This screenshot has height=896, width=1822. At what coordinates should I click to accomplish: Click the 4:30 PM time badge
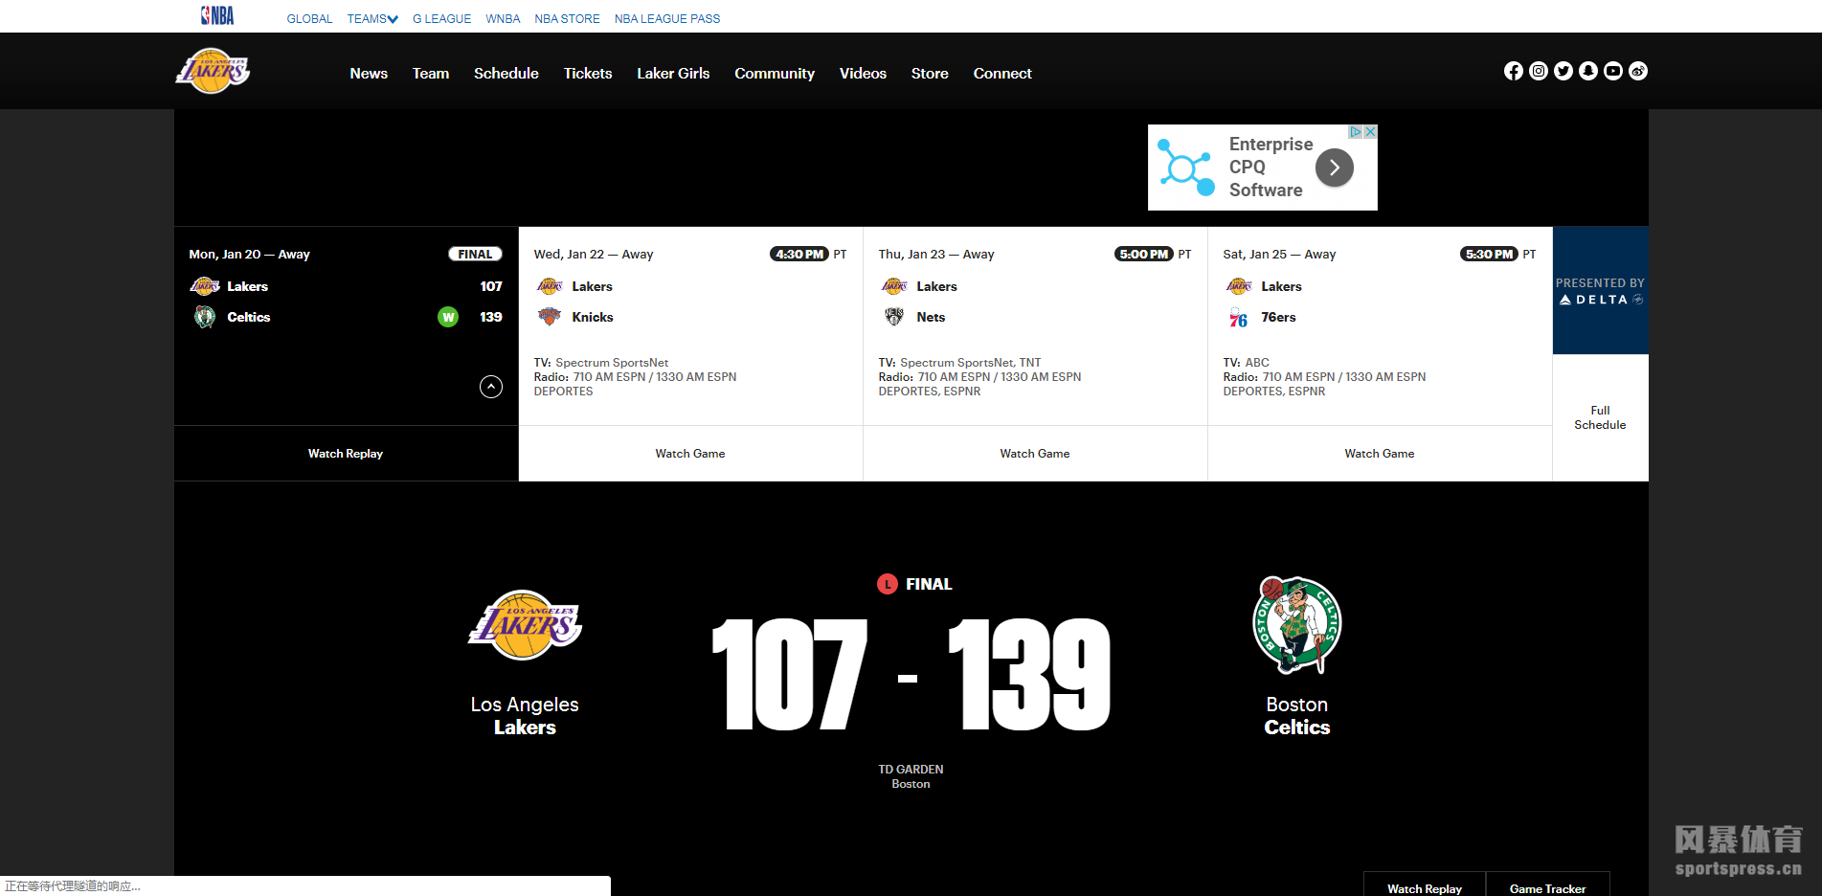pos(799,255)
